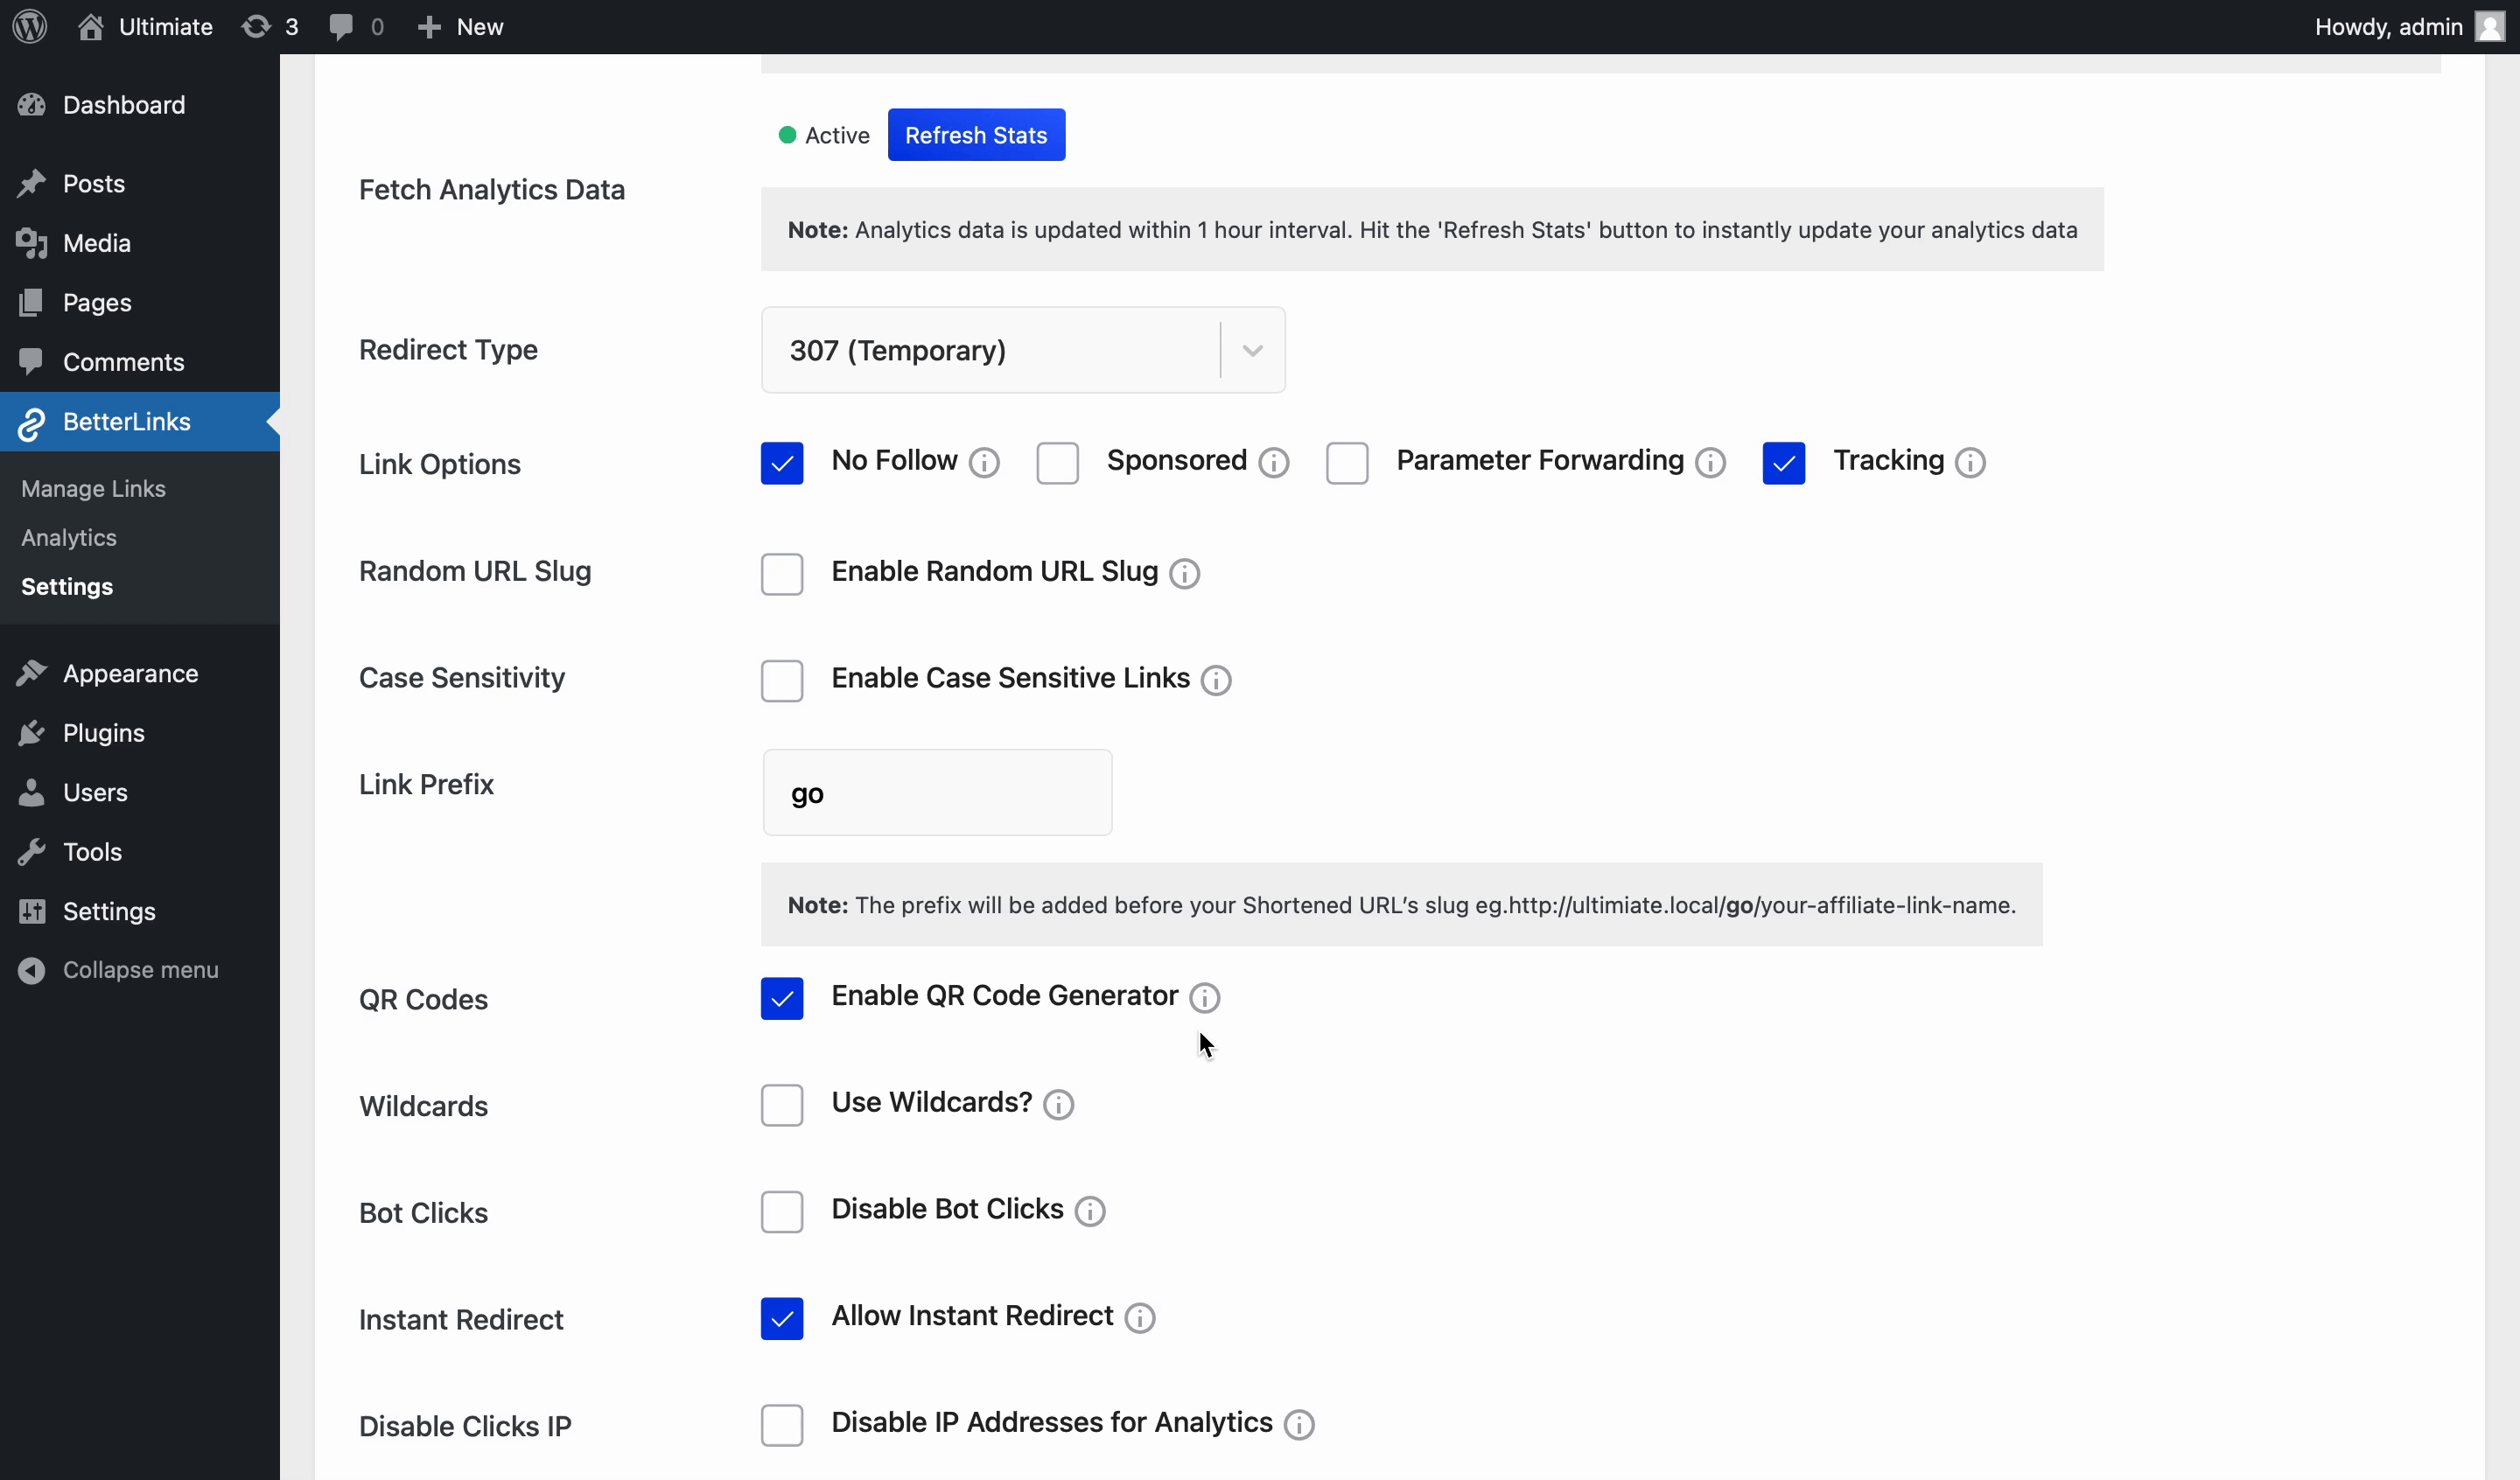Uncheck the Tracking option

[x=1783, y=462]
